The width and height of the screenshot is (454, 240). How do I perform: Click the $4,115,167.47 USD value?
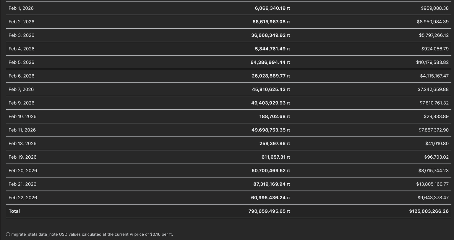click(434, 76)
